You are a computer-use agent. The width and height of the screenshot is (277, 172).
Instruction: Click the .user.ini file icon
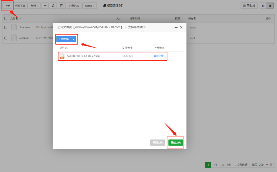(x=14, y=38)
